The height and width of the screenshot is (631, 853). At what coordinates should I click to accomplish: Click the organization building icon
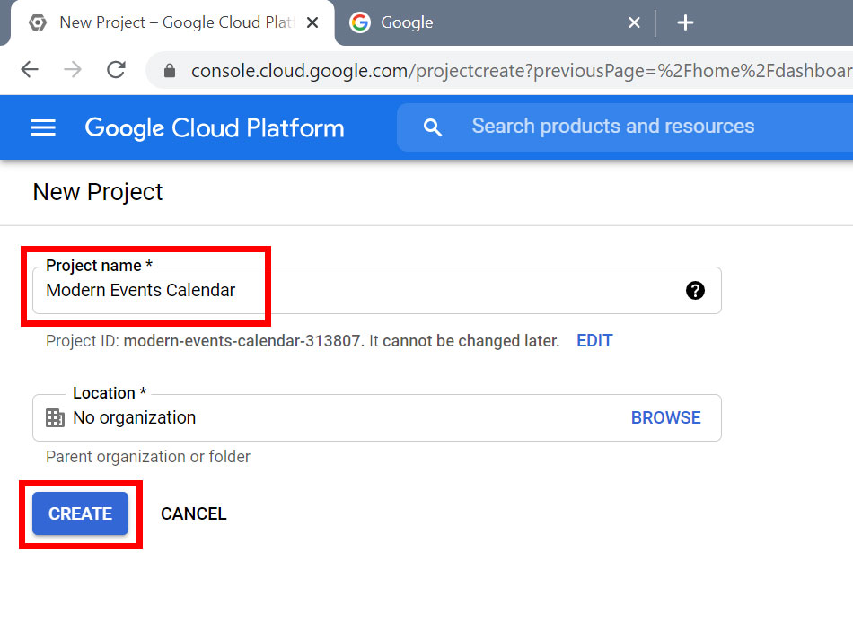point(55,417)
